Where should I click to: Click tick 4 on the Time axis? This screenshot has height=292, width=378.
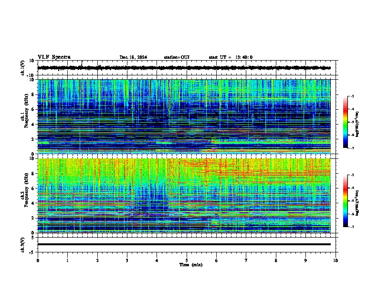[x=157, y=261]
